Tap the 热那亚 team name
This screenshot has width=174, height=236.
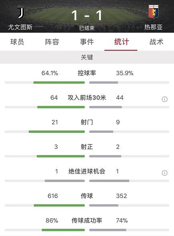pyautogui.click(x=153, y=27)
